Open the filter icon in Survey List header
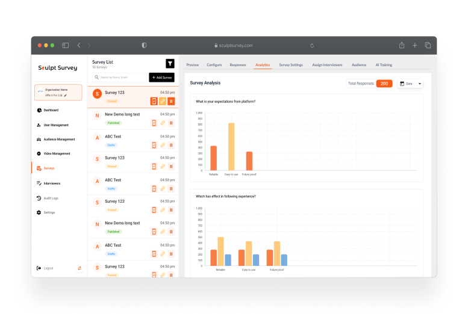 point(170,63)
